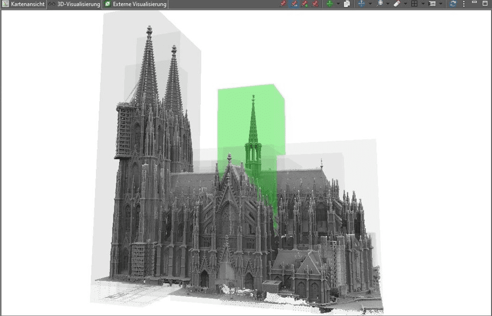Image resolution: width=492 pixels, height=316 pixels.
Task: Click the green plus add icon
Action: click(x=329, y=4)
